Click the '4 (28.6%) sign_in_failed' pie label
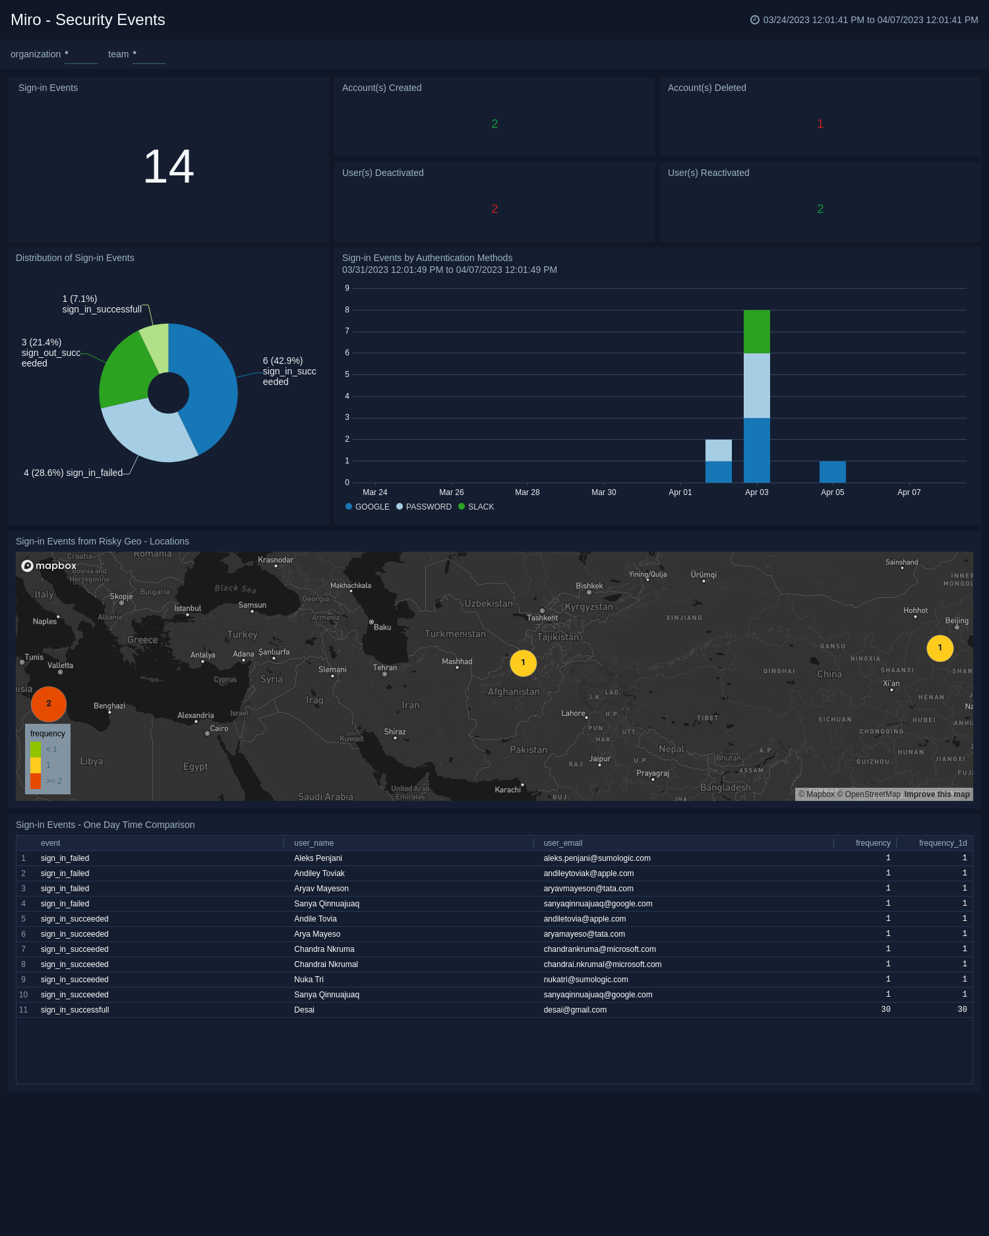 [x=73, y=473]
